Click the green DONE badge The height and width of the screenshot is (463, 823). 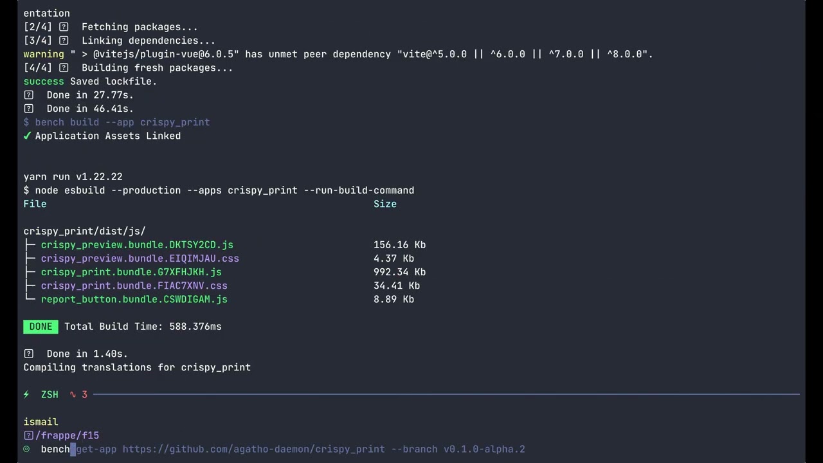coord(41,326)
